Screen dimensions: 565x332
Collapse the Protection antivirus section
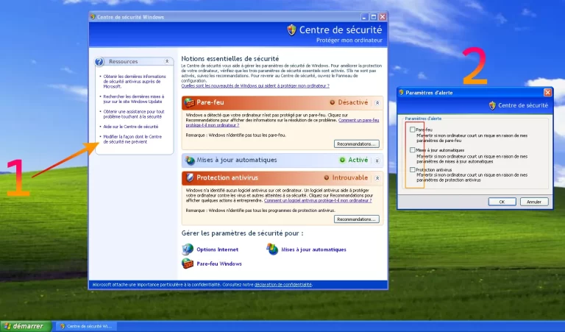tap(377, 178)
